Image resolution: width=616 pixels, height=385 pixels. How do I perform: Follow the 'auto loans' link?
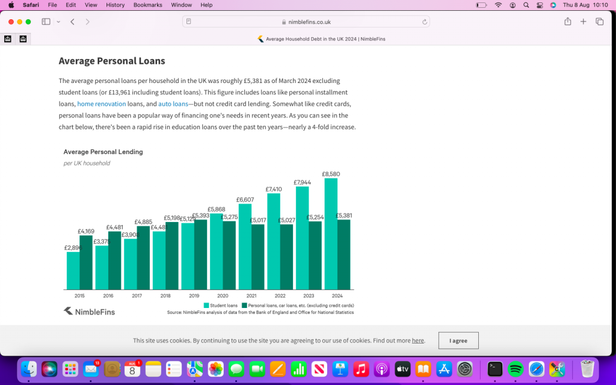pos(173,104)
